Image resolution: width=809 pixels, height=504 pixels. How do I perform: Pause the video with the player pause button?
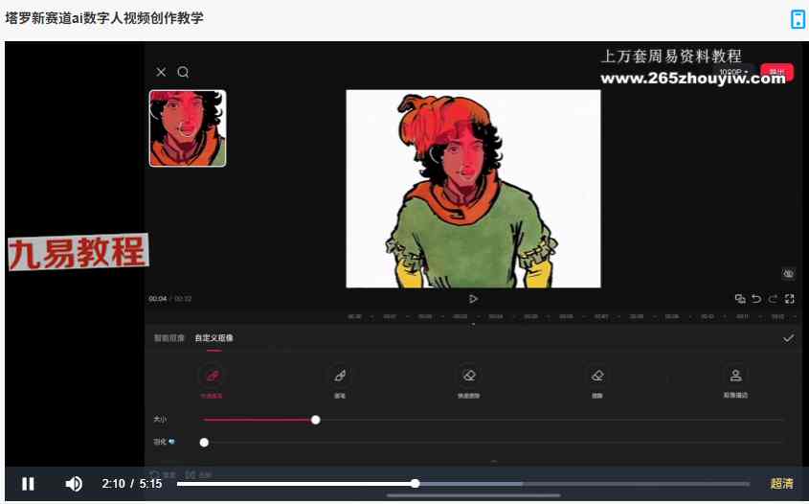(x=29, y=484)
